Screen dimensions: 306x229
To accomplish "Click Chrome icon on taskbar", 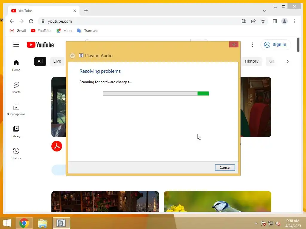I will pyautogui.click(x=24, y=223).
